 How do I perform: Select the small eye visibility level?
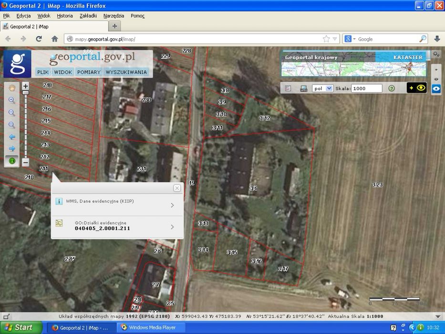[x=436, y=79]
